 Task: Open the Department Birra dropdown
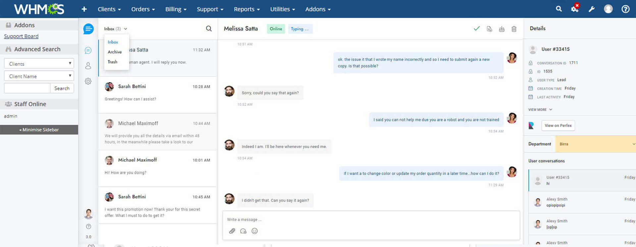(596, 144)
